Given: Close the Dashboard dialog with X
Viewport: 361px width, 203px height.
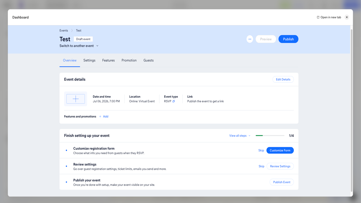Looking at the screenshot, I should coord(347,17).
